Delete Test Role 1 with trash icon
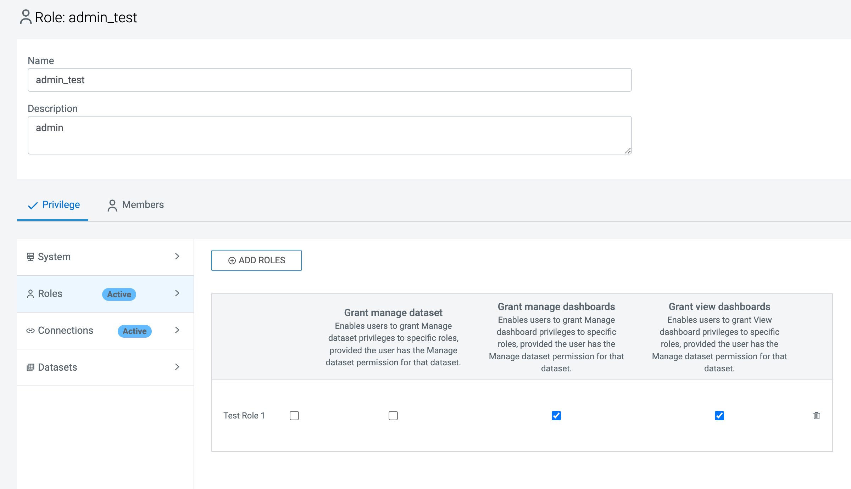Viewport: 851px width, 489px height. [816, 416]
